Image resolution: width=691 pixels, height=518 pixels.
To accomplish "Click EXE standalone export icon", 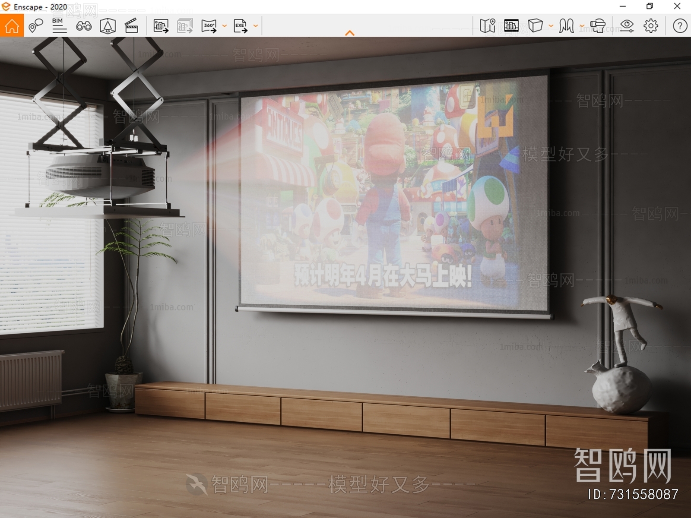I will coord(241,26).
